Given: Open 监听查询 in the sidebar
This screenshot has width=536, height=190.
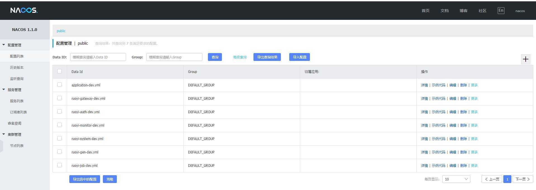Looking at the screenshot, I should click(x=25, y=79).
